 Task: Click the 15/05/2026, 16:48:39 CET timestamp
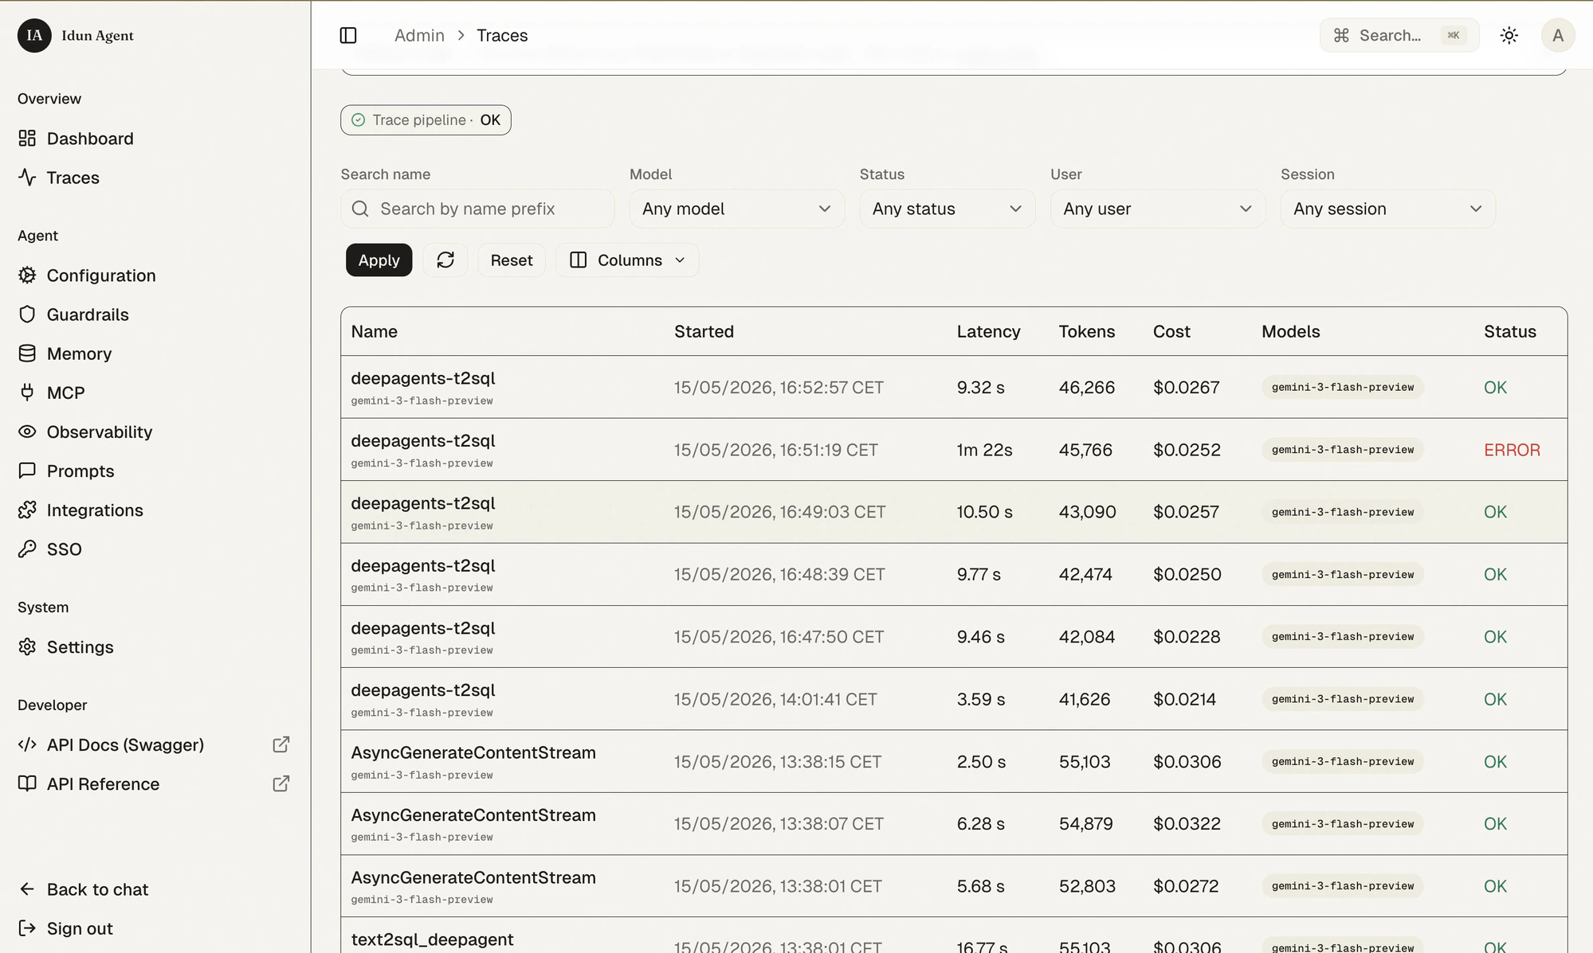pyautogui.click(x=779, y=574)
